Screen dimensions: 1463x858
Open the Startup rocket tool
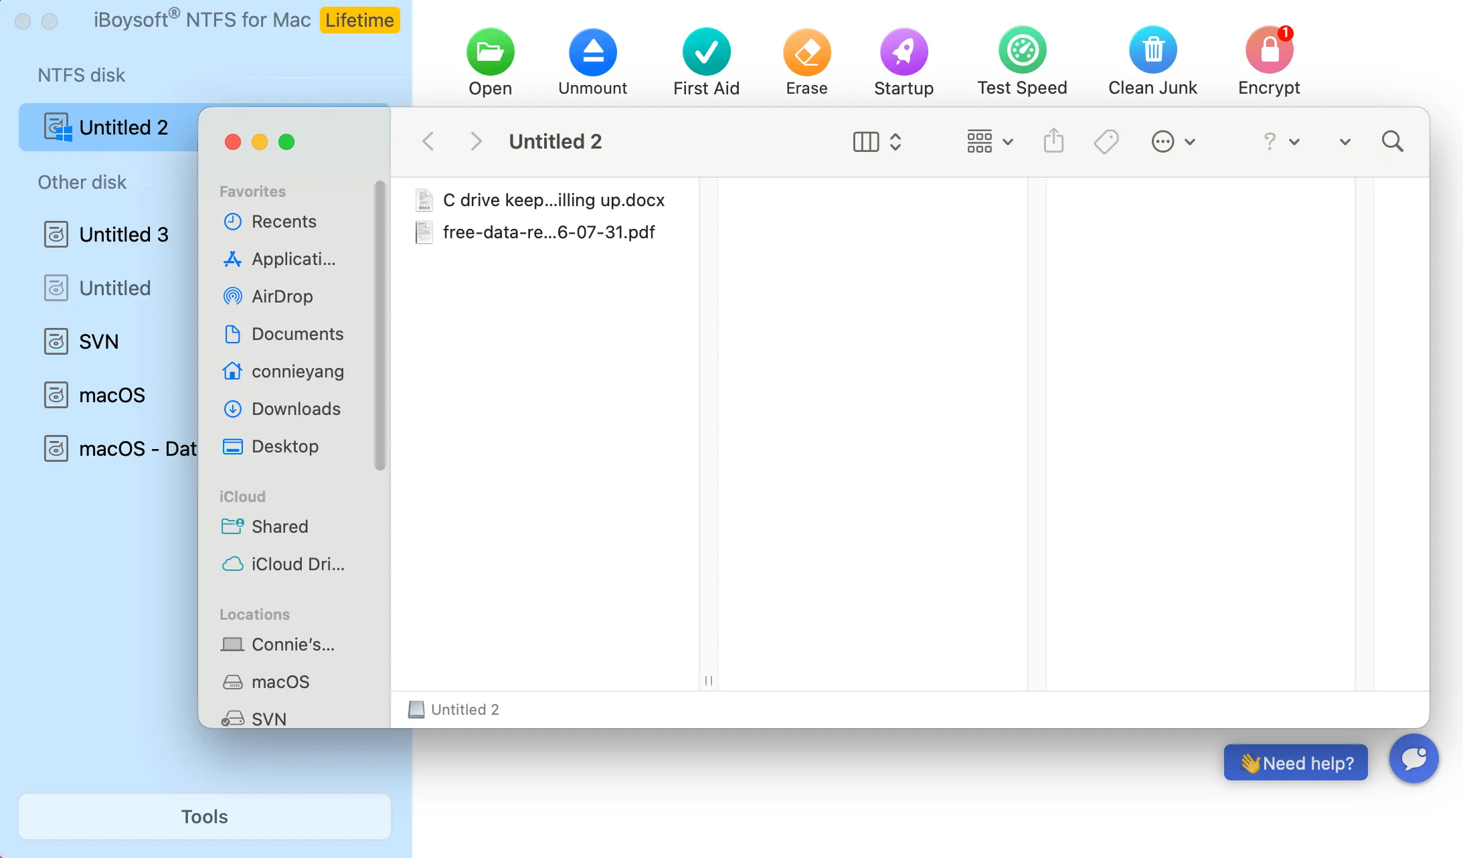903,52
